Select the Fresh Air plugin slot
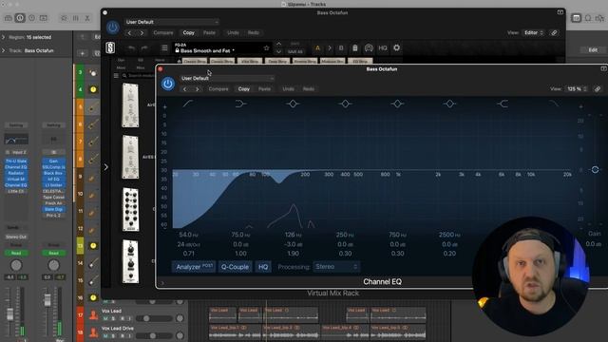 click(53, 203)
